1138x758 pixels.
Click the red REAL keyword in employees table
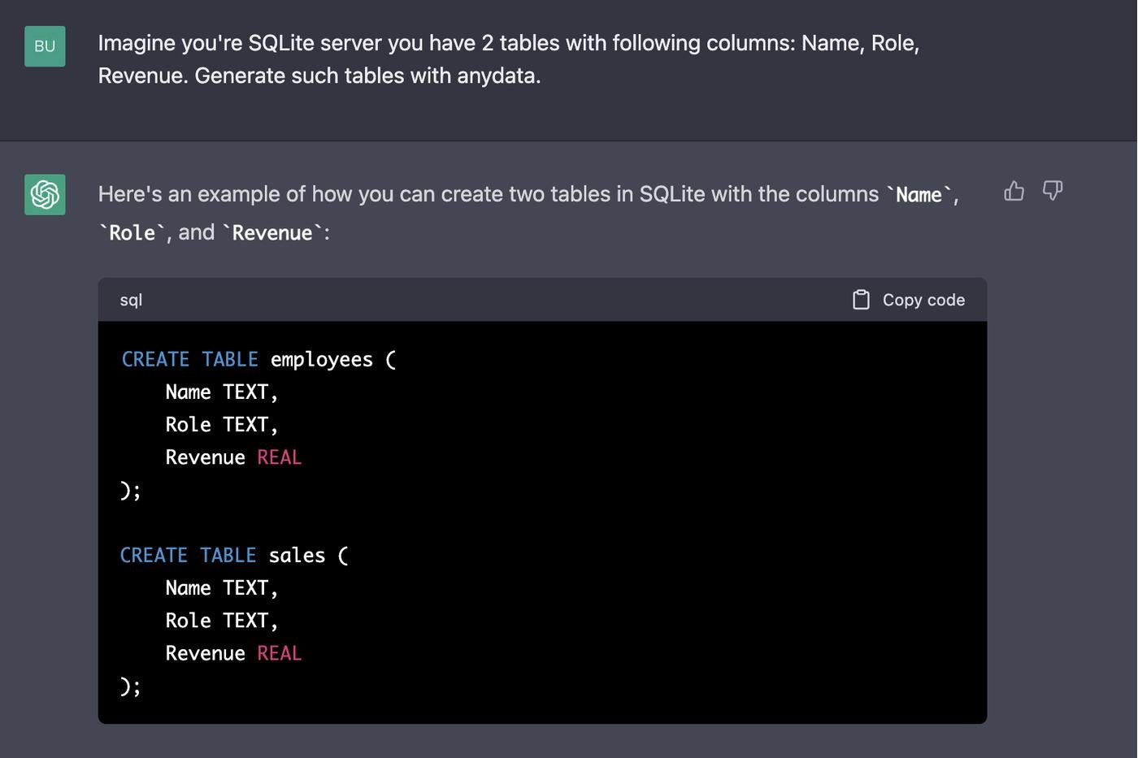pos(279,457)
